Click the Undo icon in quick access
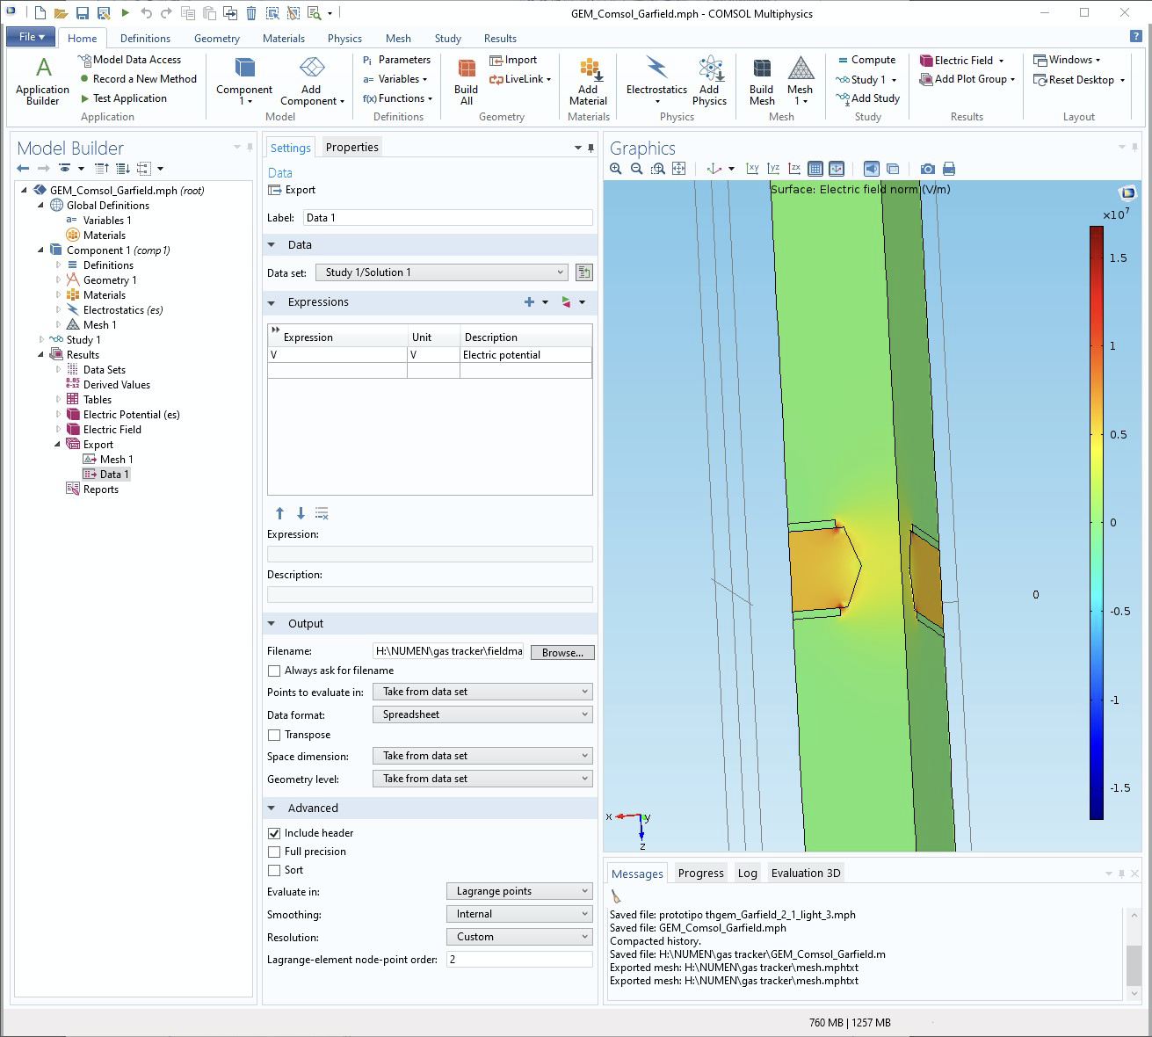Viewport: 1152px width, 1037px height. [x=146, y=13]
